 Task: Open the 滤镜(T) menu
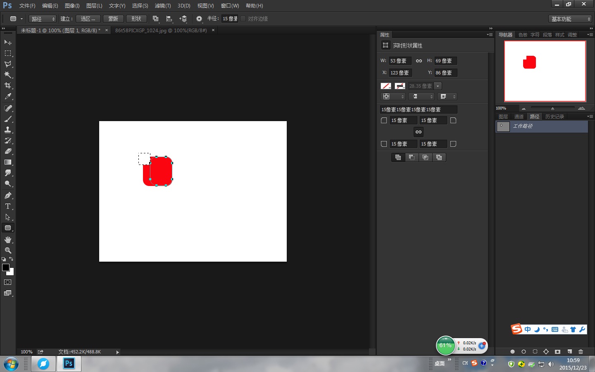(x=163, y=6)
